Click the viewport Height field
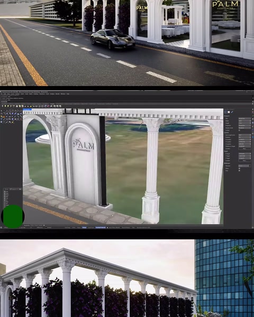The image size is (254, 317). [x=244, y=123]
